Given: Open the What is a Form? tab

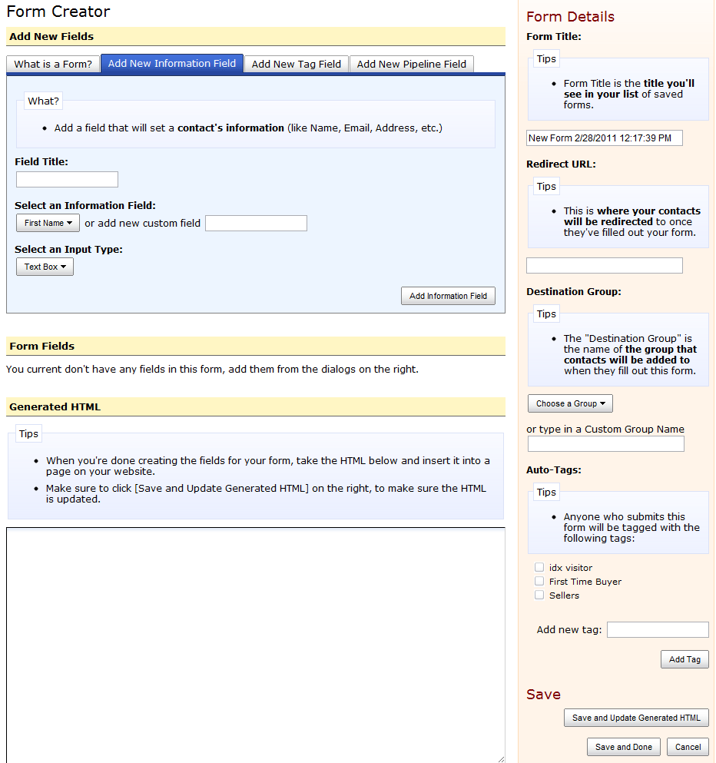Looking at the screenshot, I should click(x=52, y=64).
